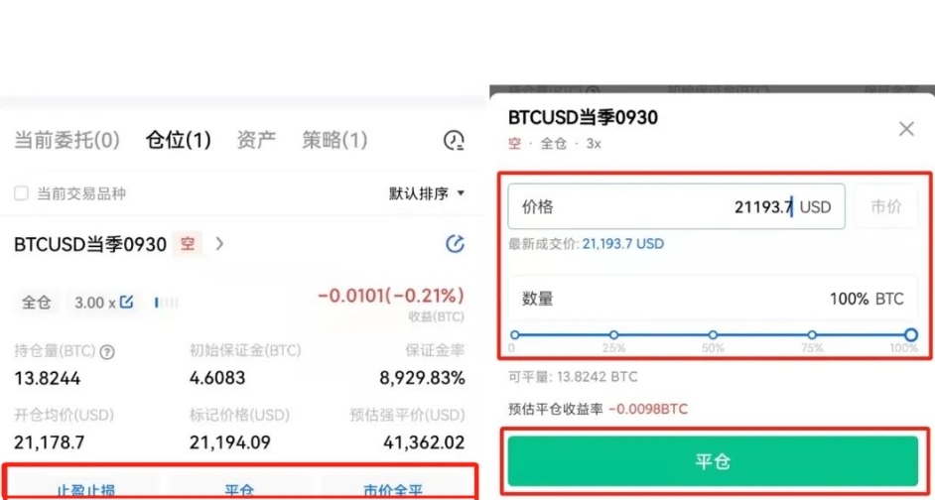
Task: Edit leverage with the 3.00x pencil icon
Action: (x=126, y=303)
